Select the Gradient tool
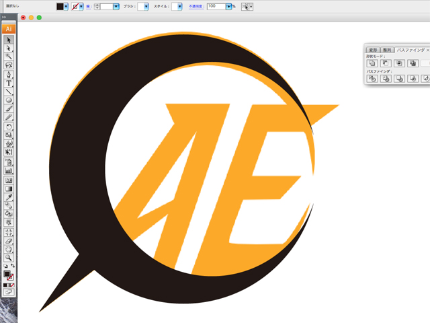The width and height of the screenshot is (430, 323). point(9,188)
